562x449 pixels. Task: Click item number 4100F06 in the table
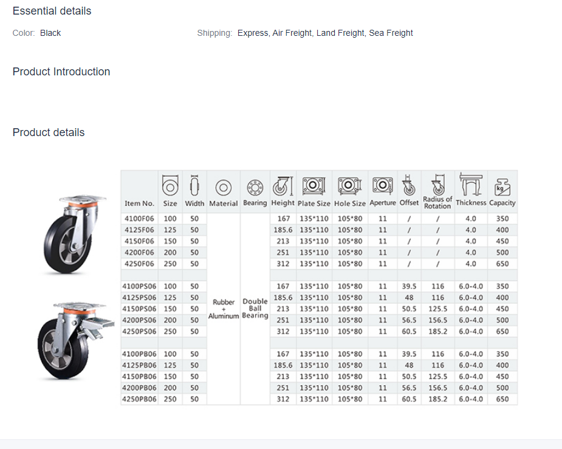pos(139,219)
